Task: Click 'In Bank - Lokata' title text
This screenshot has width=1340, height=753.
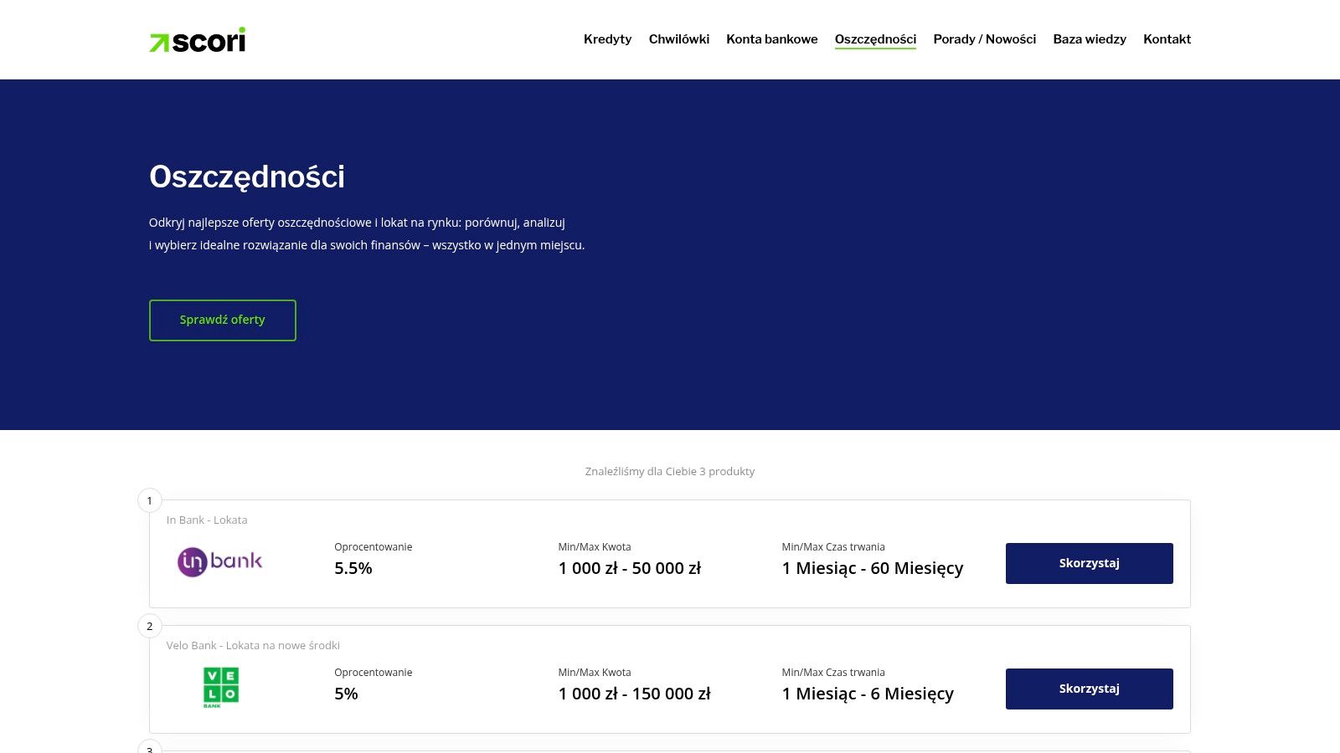Action: point(207,520)
